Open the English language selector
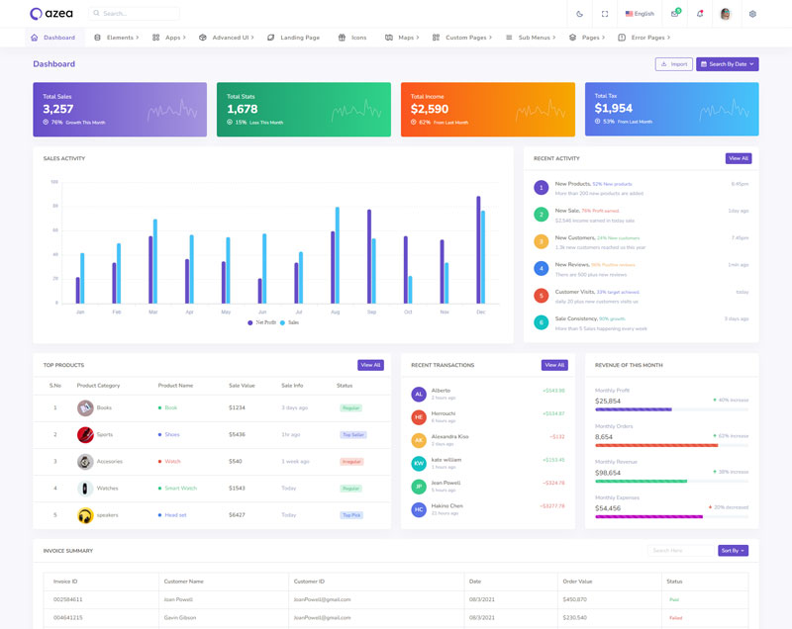The image size is (792, 629). (x=640, y=14)
